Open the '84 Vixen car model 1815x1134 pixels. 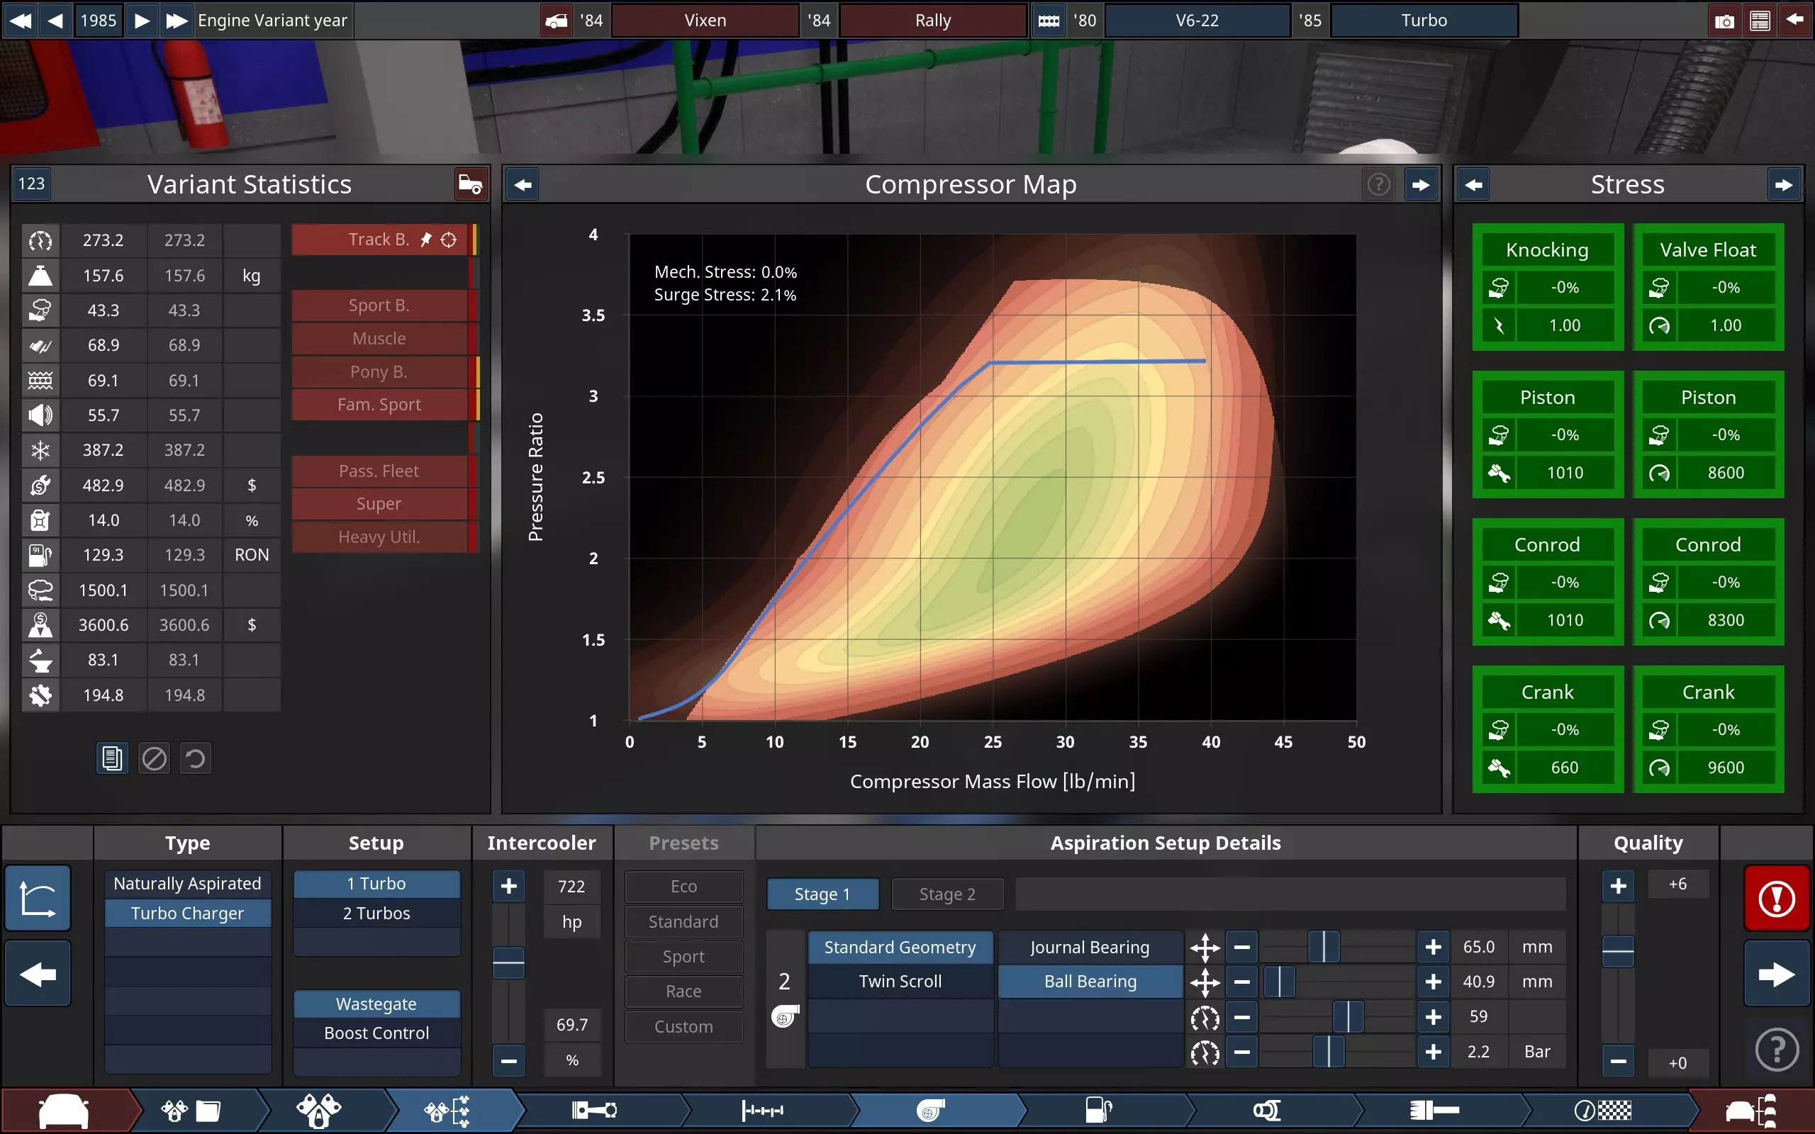click(x=705, y=21)
